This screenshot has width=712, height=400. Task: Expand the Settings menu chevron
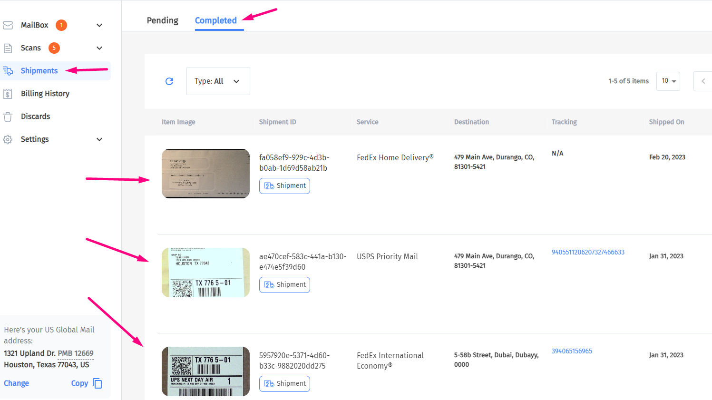tap(99, 139)
